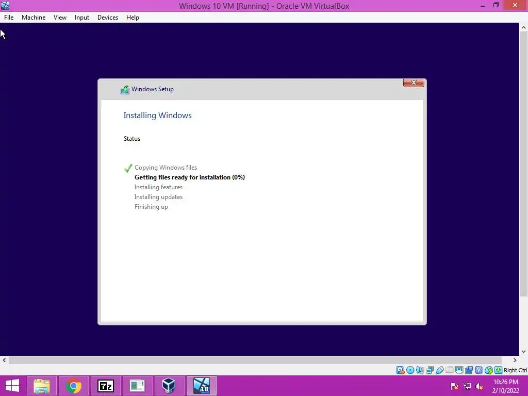Click the network adapters status icon
Screen dimensions: 528x396
(x=430, y=370)
